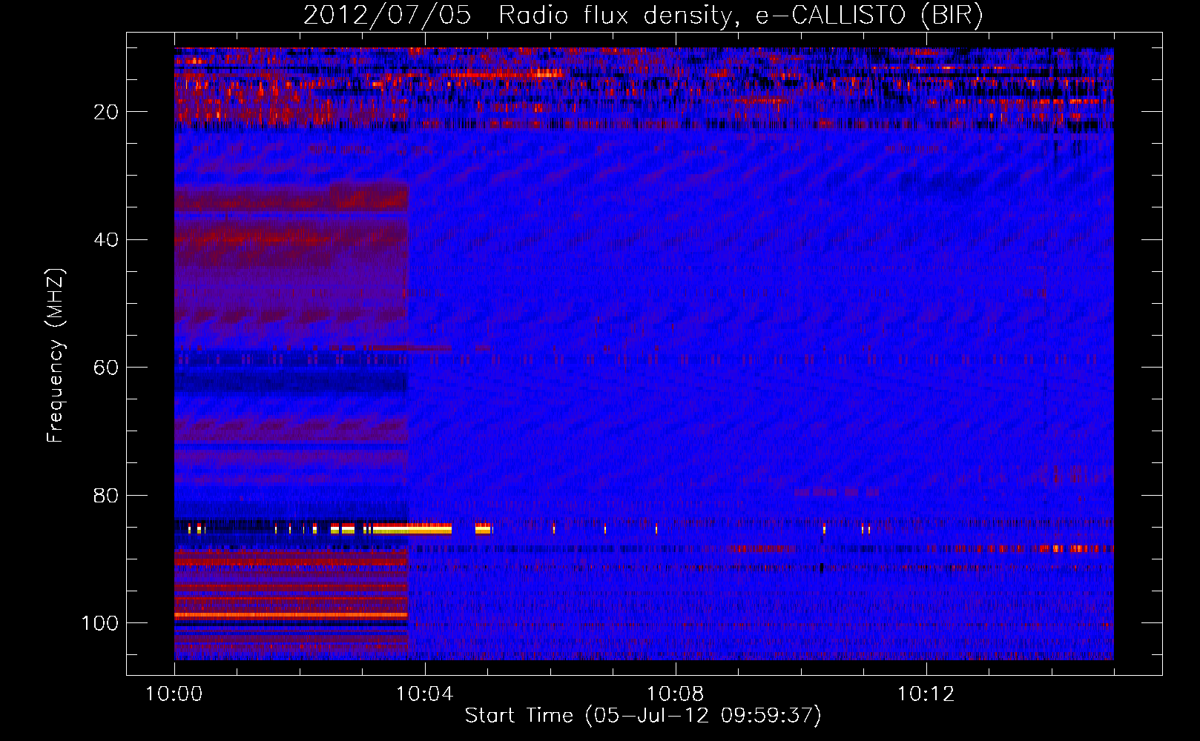1200x741 pixels.
Task: Click the '80' frequency tick label
Action: point(107,495)
